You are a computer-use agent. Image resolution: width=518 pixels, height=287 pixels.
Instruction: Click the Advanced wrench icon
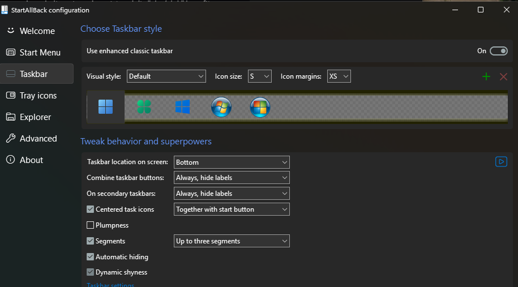[11, 138]
